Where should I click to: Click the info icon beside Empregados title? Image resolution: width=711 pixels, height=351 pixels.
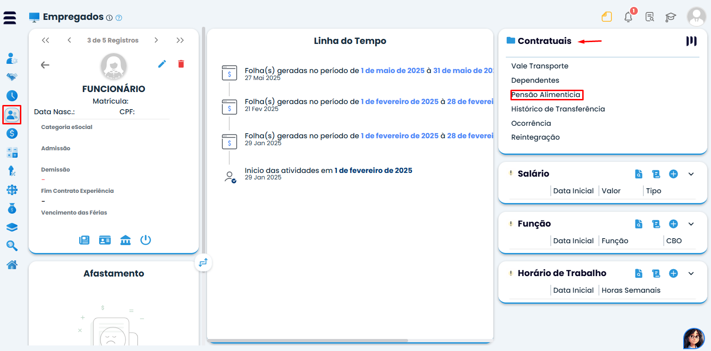tap(109, 18)
